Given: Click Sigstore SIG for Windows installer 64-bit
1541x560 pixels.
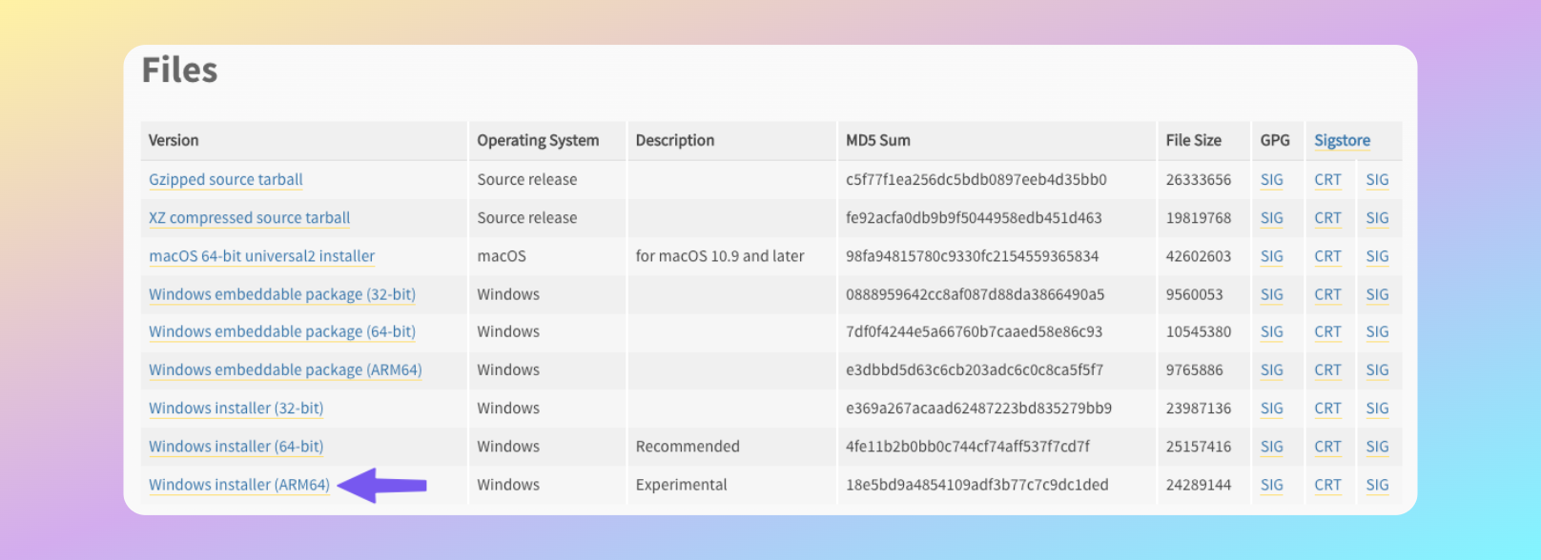Looking at the screenshot, I should click(x=1377, y=446).
